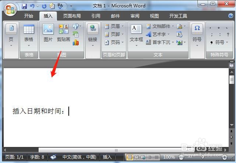The image size is (236, 163).
Task: Toggle the ruler button above vertical scrollbar
Action: point(232,65)
